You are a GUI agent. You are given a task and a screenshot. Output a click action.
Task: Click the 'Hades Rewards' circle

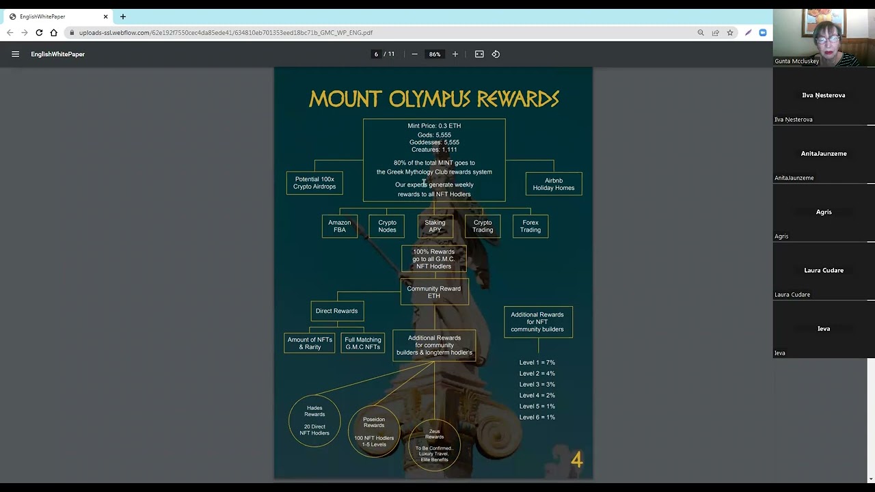tap(314, 420)
